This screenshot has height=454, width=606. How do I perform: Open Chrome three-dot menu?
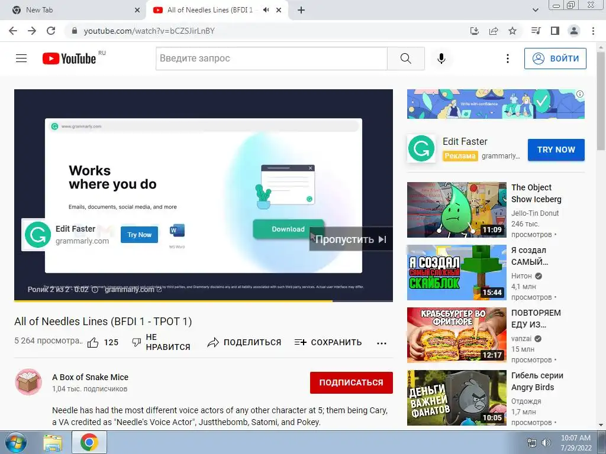593,31
